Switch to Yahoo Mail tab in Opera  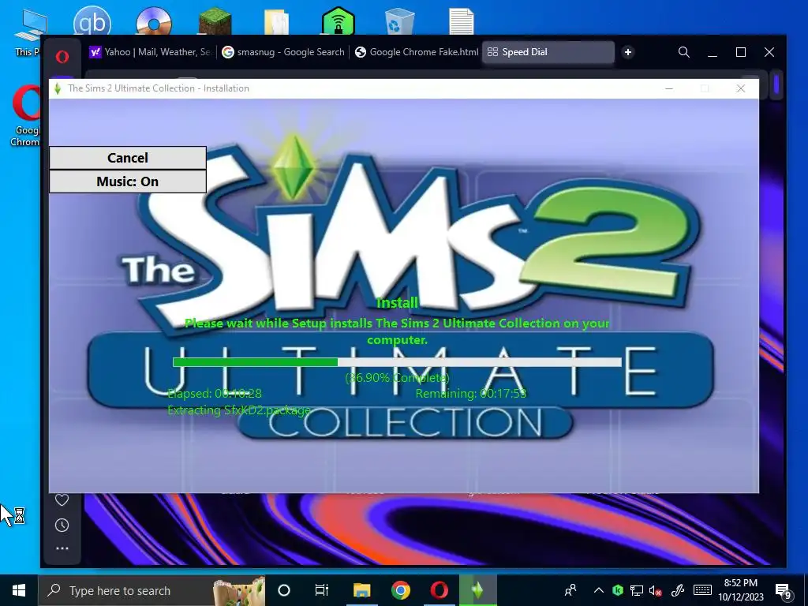(x=150, y=52)
